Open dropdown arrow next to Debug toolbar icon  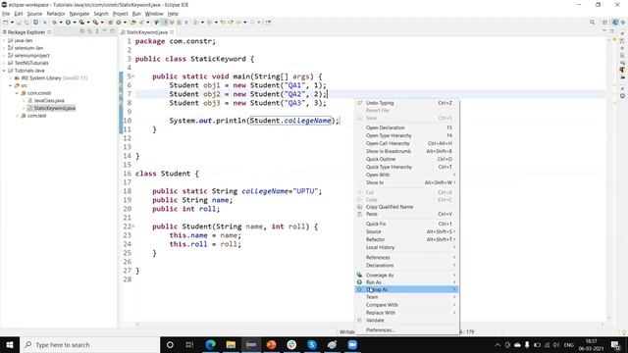coord(61,23)
